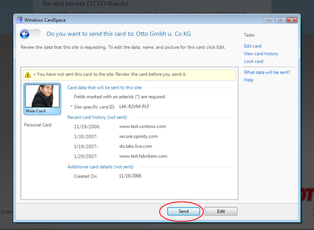314x230 pixels.
Task: Open View card history link
Action: tap(261, 54)
